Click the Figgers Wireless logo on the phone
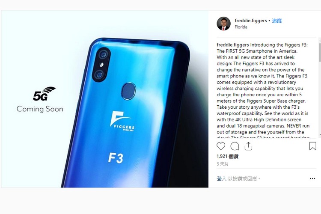Viewport: 321px width, 214px height. (x=122, y=121)
